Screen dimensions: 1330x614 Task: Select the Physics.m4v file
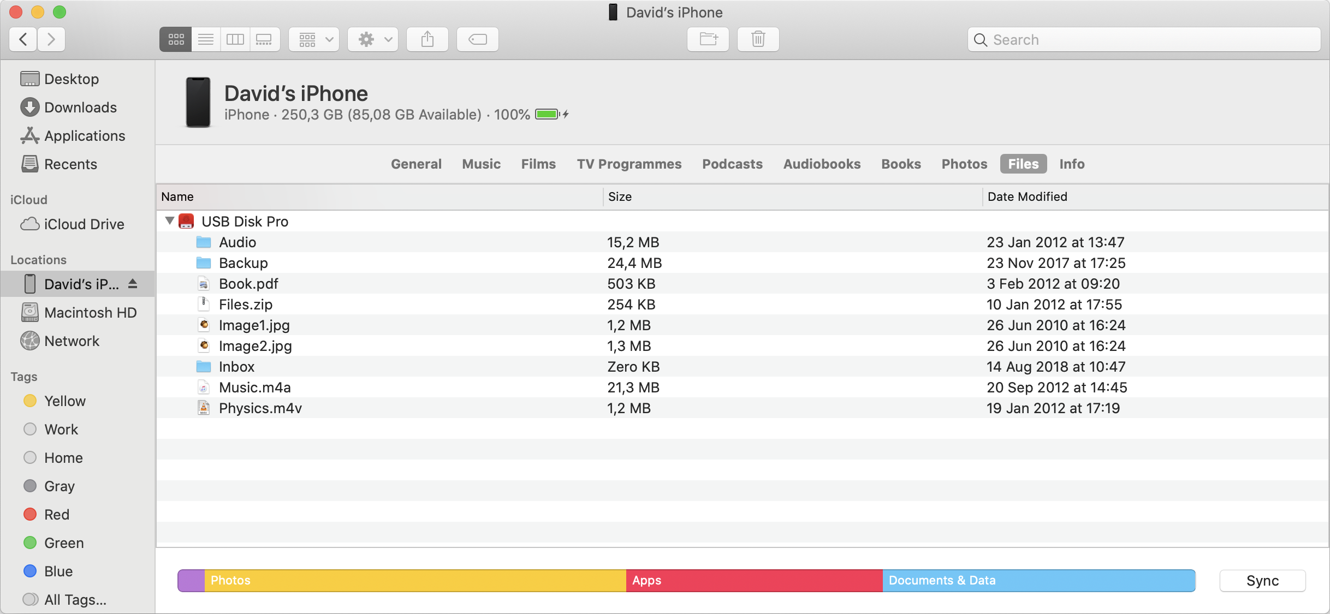click(x=743, y=408)
